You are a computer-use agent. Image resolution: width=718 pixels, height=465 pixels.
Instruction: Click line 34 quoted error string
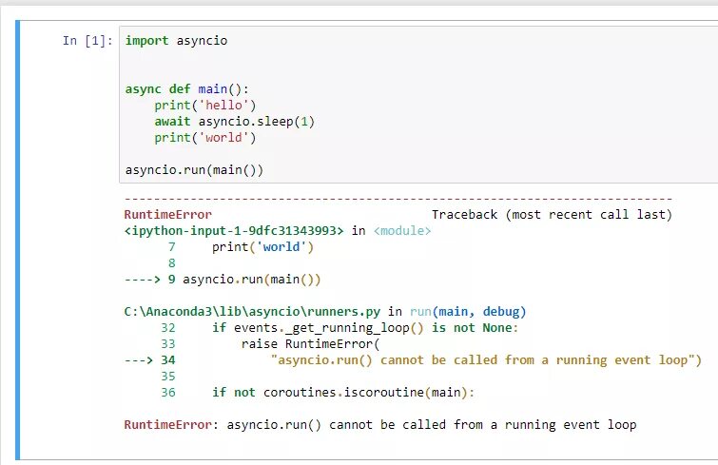485,360
